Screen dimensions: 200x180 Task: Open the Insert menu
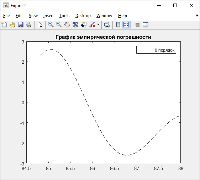48,16
